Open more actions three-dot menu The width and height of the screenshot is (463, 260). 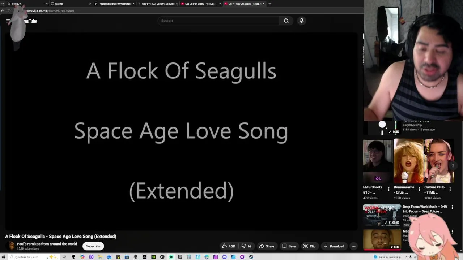(353, 246)
